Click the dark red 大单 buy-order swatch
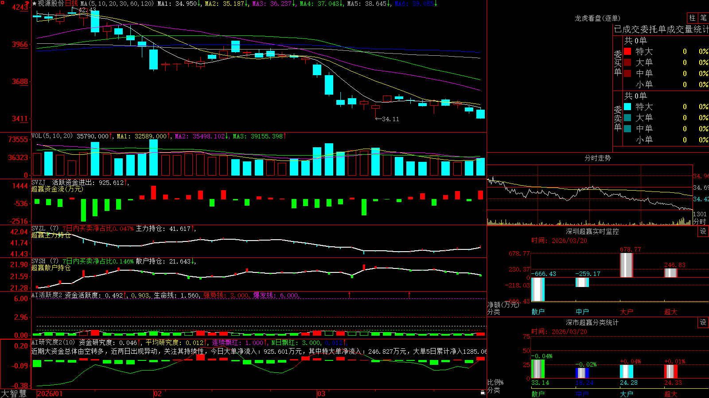This screenshot has height=398, width=709. tap(627, 62)
